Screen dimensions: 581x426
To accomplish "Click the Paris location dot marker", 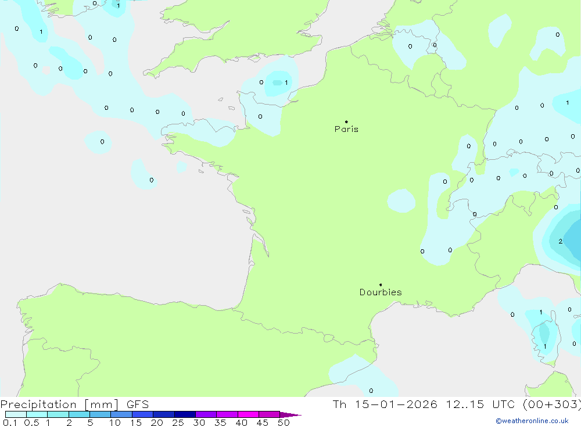I will tap(346, 121).
